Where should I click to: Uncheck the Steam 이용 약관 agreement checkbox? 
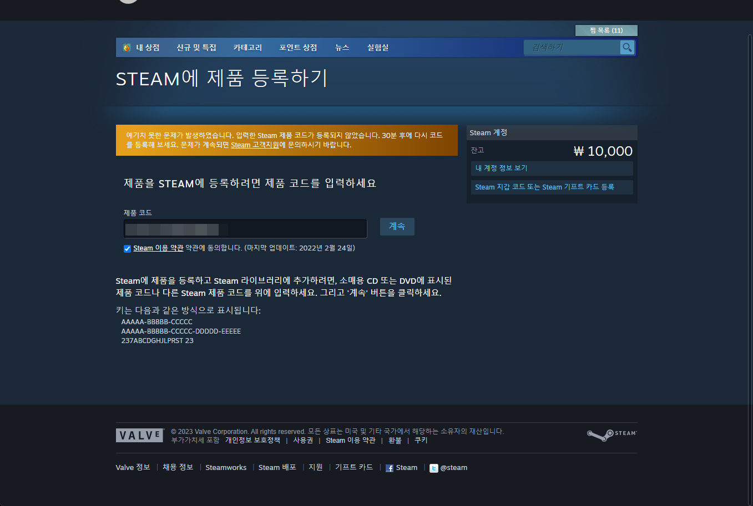(127, 249)
